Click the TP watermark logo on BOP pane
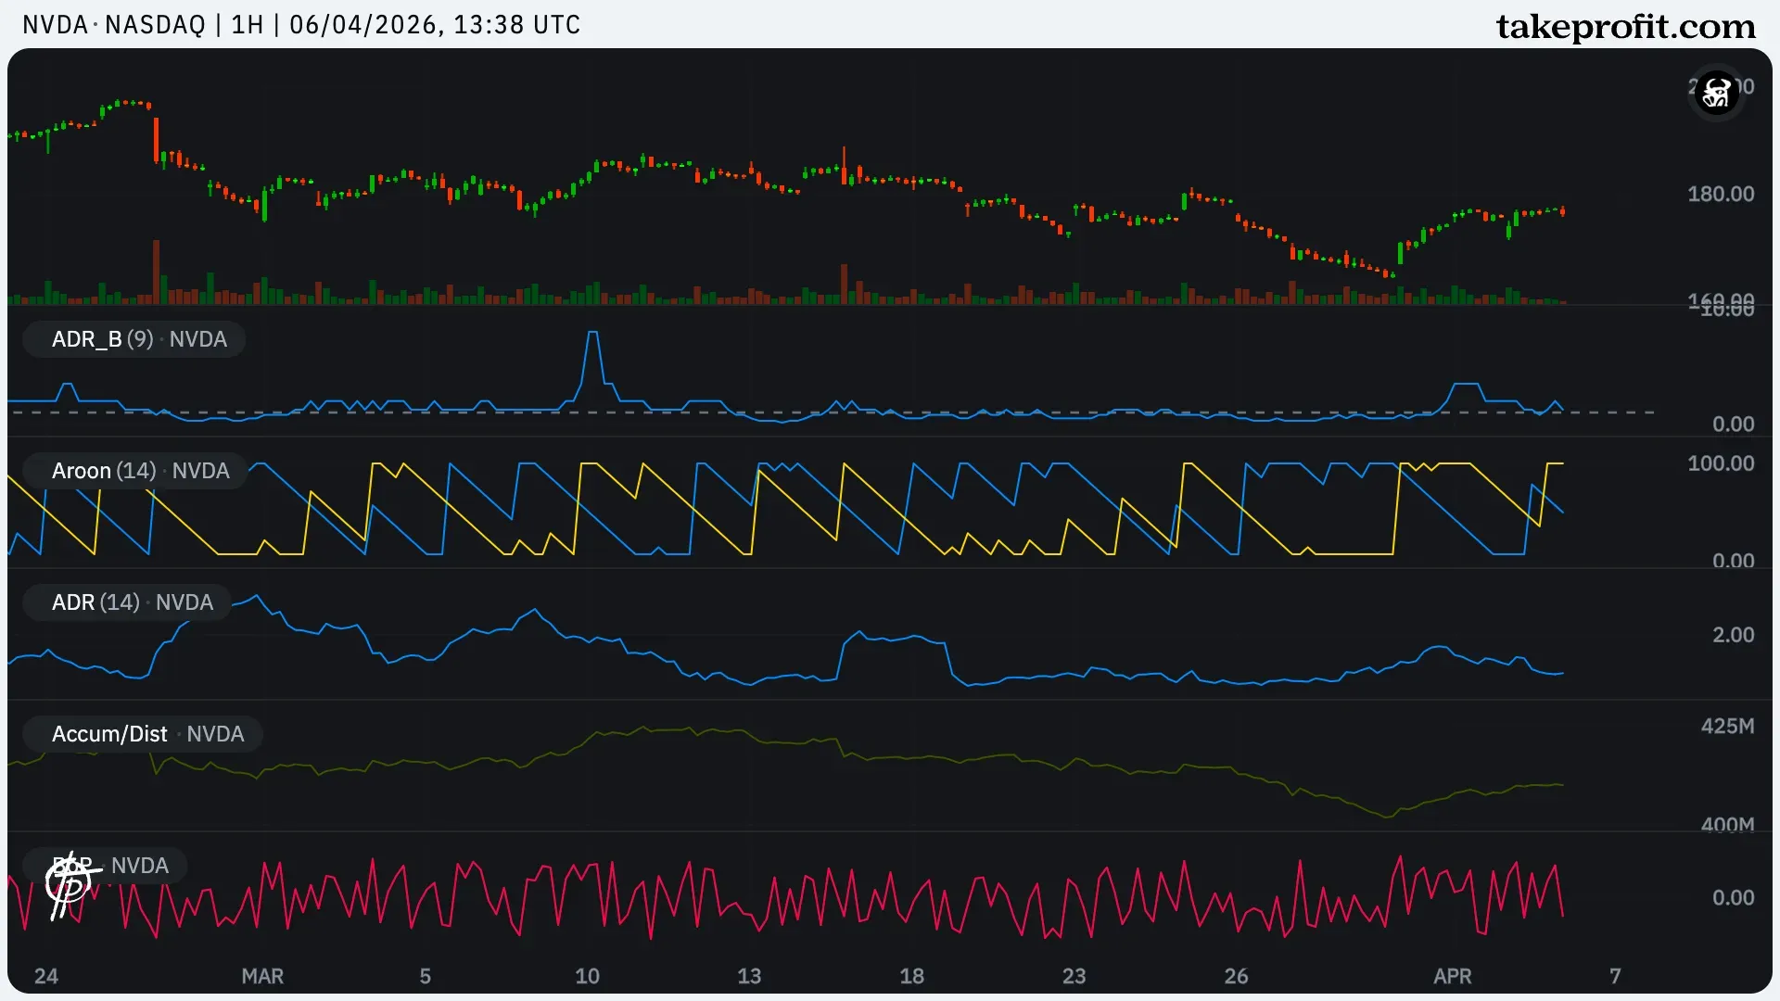This screenshot has width=1780, height=1001. tap(69, 886)
